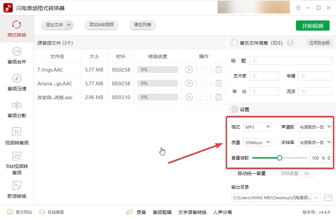Browse output folder via folder icon
336x218 pixels.
[x=328, y=198]
